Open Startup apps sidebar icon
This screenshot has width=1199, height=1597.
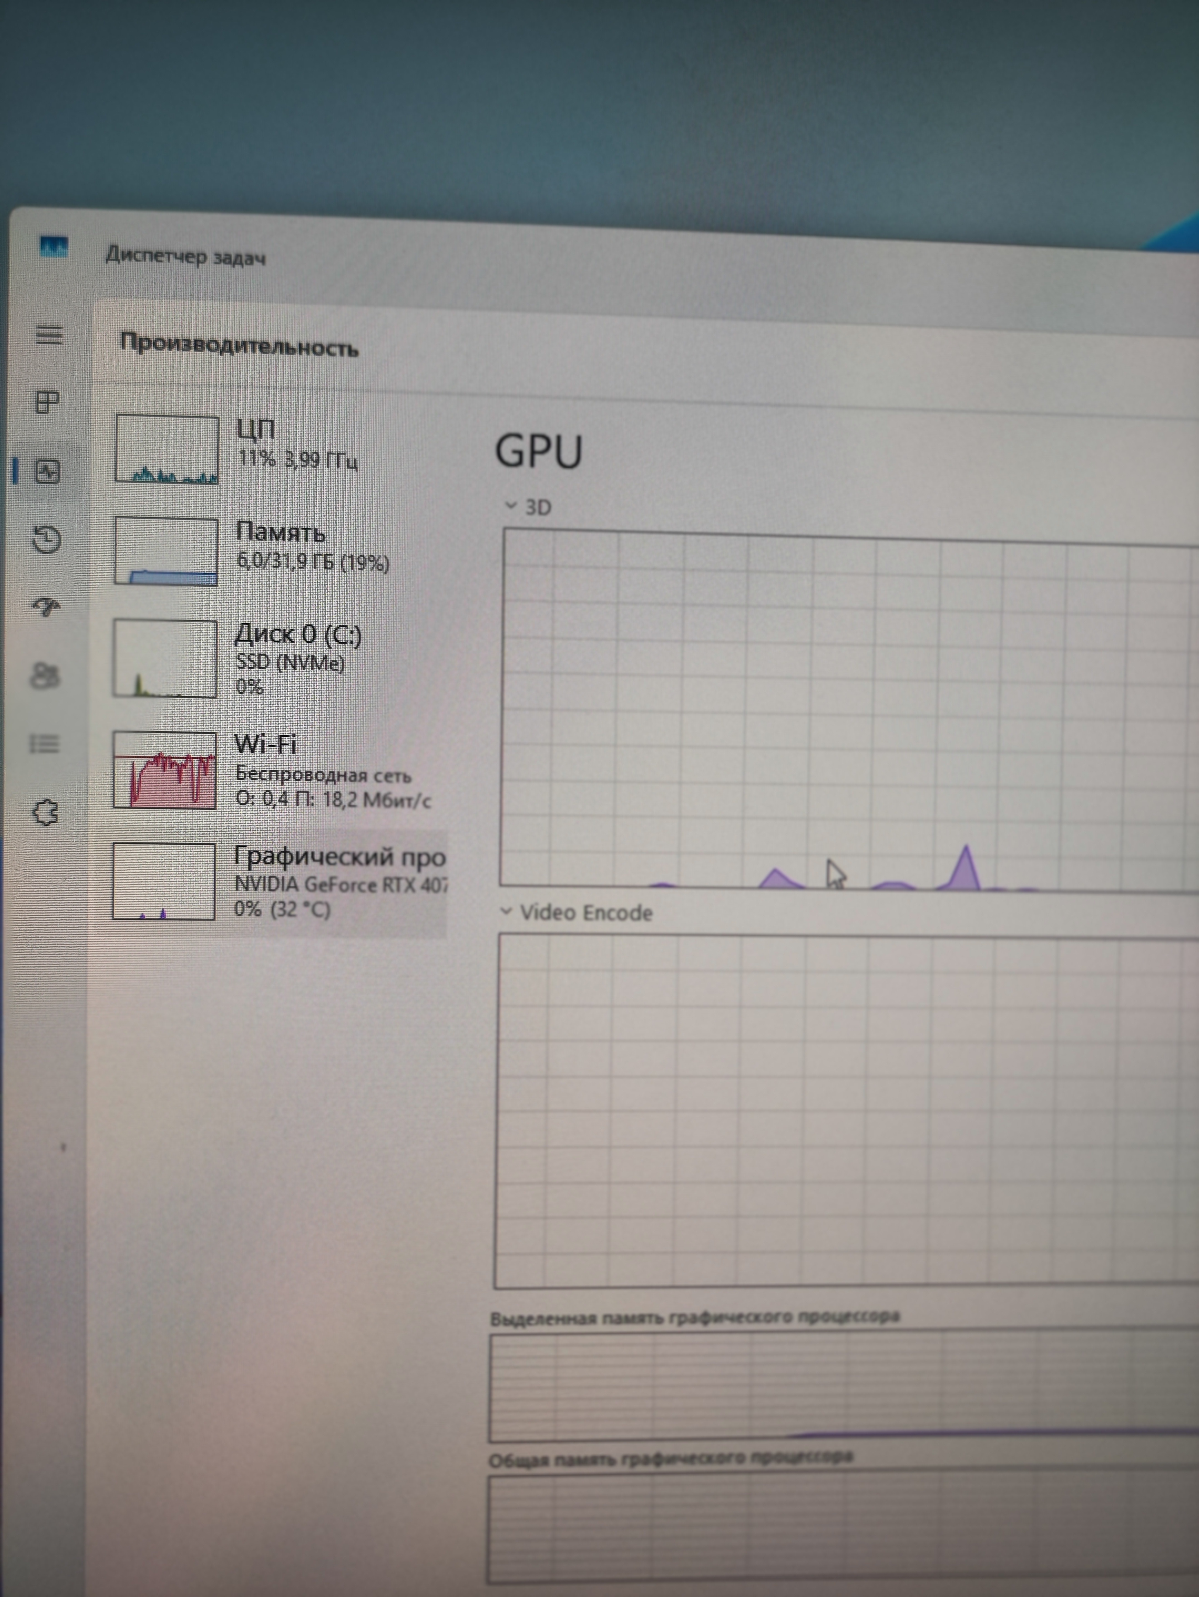(x=47, y=606)
